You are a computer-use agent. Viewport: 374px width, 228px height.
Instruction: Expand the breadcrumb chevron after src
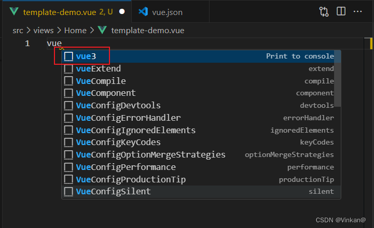point(29,30)
